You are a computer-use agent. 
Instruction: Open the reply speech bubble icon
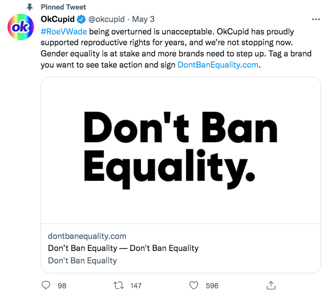tap(47, 285)
